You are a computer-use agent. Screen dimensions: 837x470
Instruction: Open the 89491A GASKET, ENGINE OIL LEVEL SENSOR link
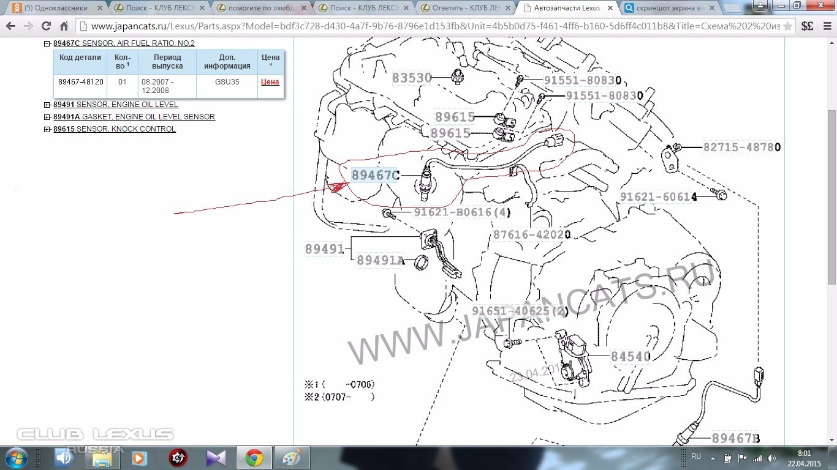coord(134,117)
